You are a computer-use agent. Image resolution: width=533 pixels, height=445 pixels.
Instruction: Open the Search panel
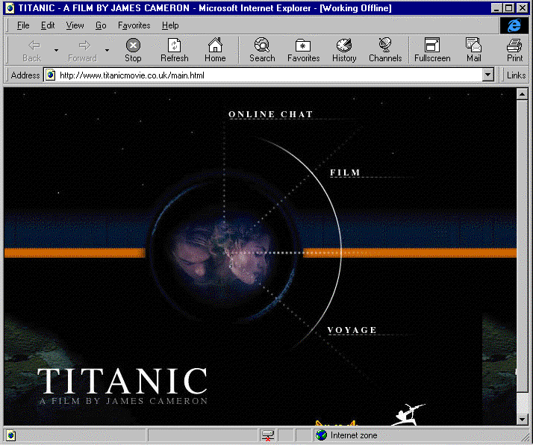click(x=262, y=50)
